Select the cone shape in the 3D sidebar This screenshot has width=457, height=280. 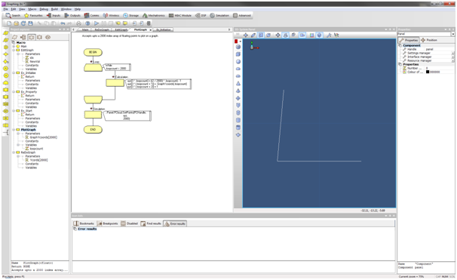(x=238, y=84)
